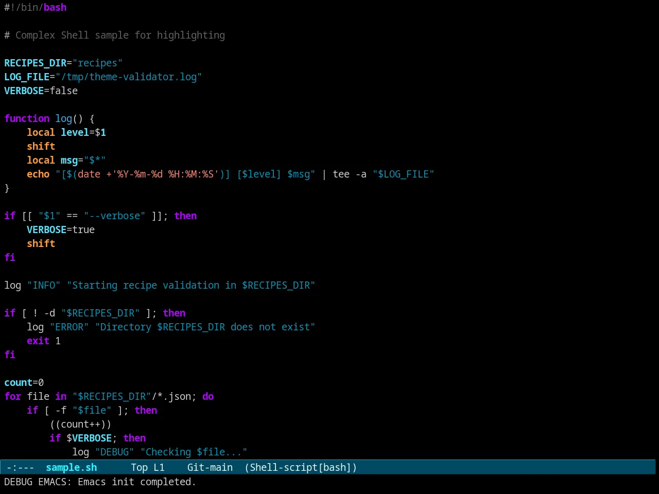This screenshot has width=659, height=494.
Task: Click the 'function' keyword
Action: tap(27, 118)
